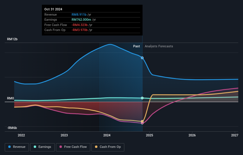243x155 pixels.
Task: Select the 2022 x-axis label
Action: [x=21, y=135]
